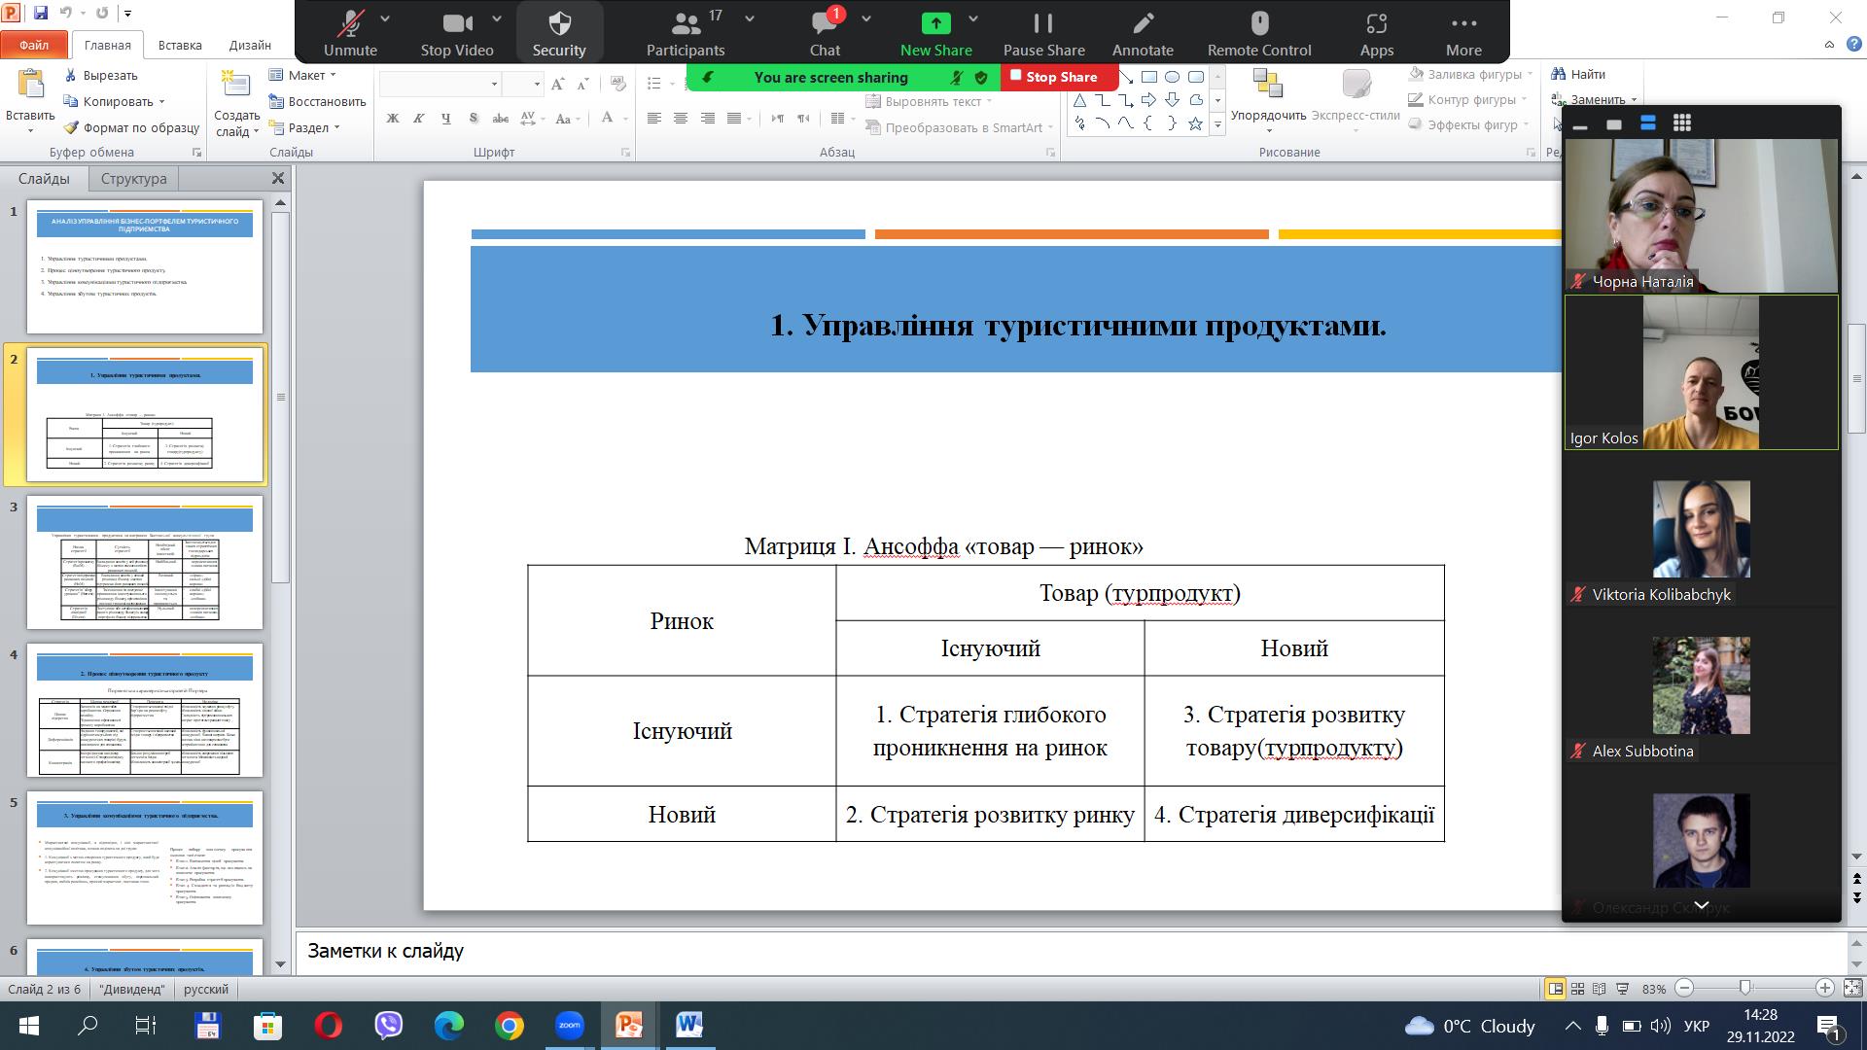Toggle Stop Video camera button
This screenshot has height=1050, width=1867.
(x=456, y=32)
